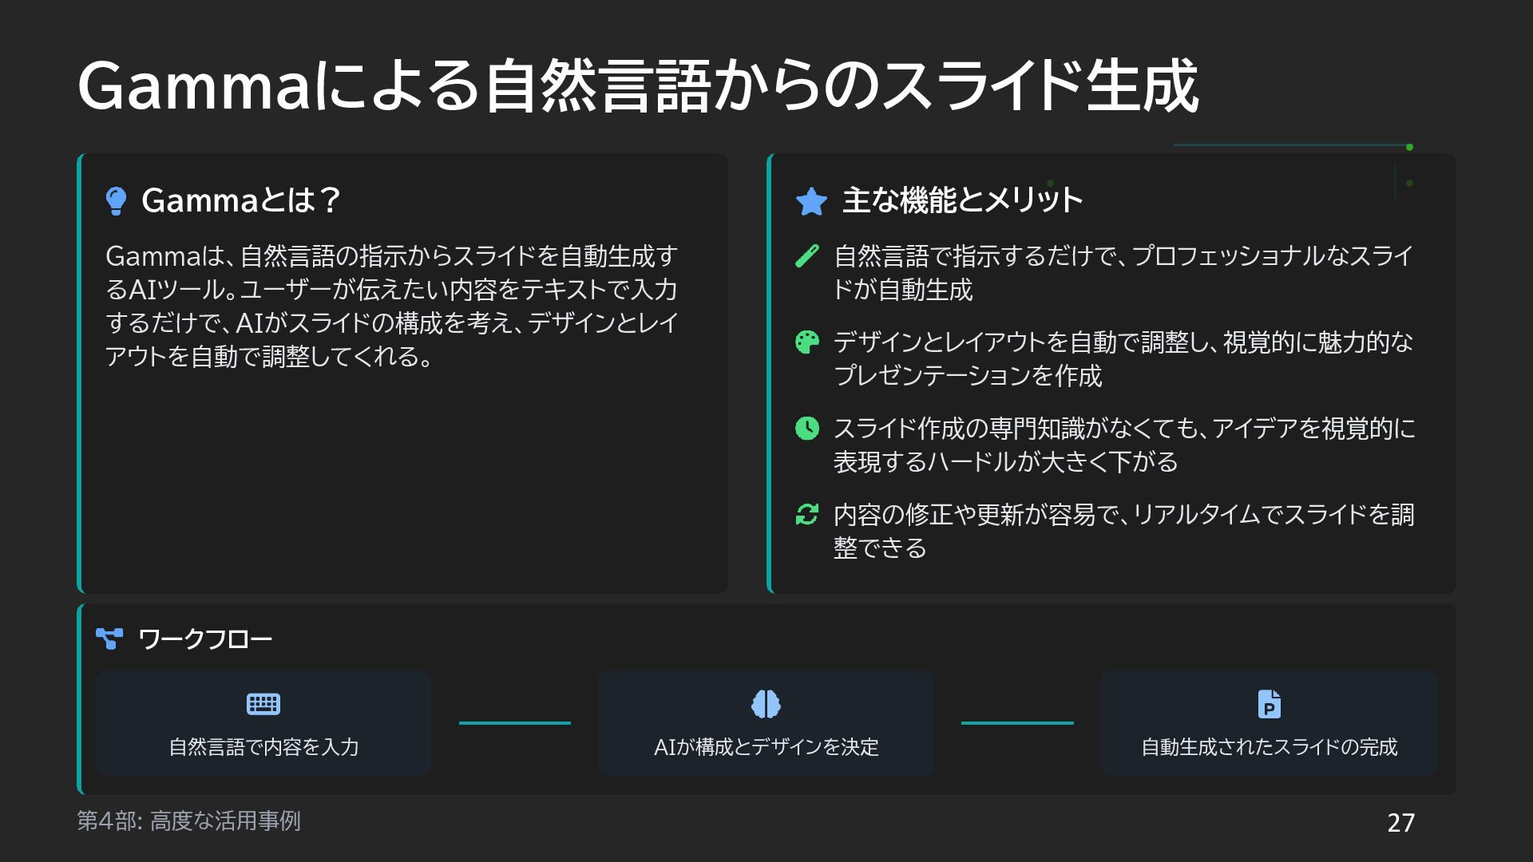Screen dimensions: 1533x862
Task: Click the teal connector line between first steps
Action: (x=514, y=723)
